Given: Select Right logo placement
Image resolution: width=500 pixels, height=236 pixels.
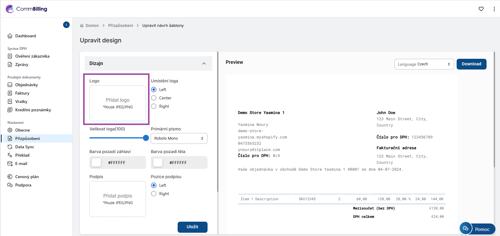Looking at the screenshot, I should (154, 106).
